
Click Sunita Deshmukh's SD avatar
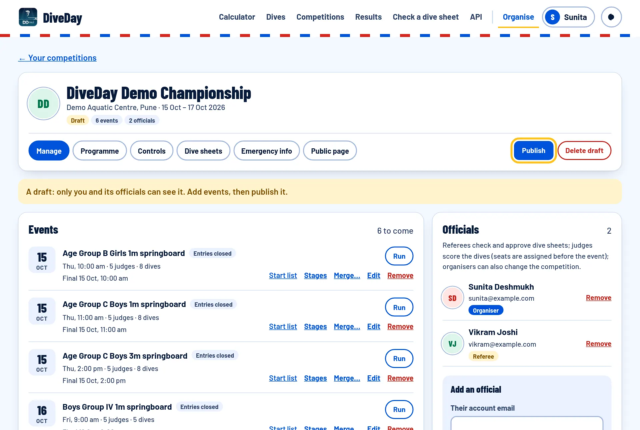pos(452,298)
